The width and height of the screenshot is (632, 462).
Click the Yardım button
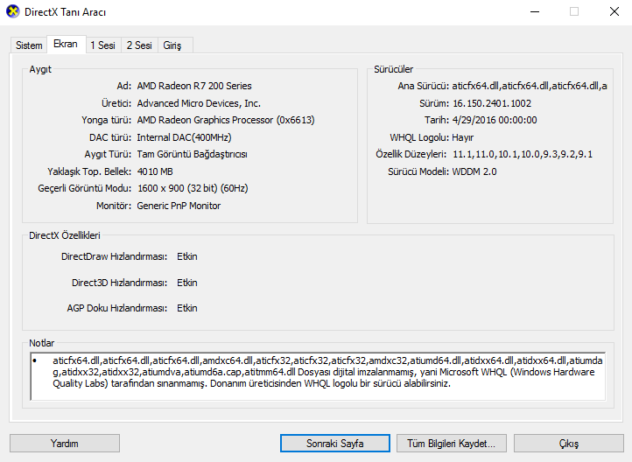tap(65, 443)
